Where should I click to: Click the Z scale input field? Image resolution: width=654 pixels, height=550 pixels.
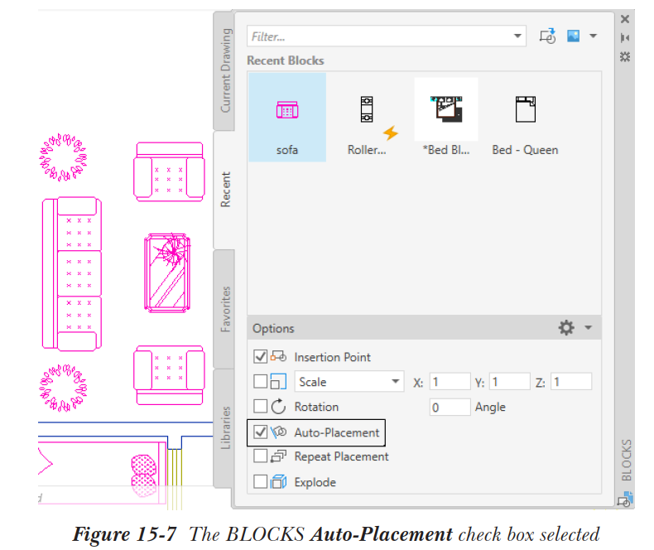[570, 381]
